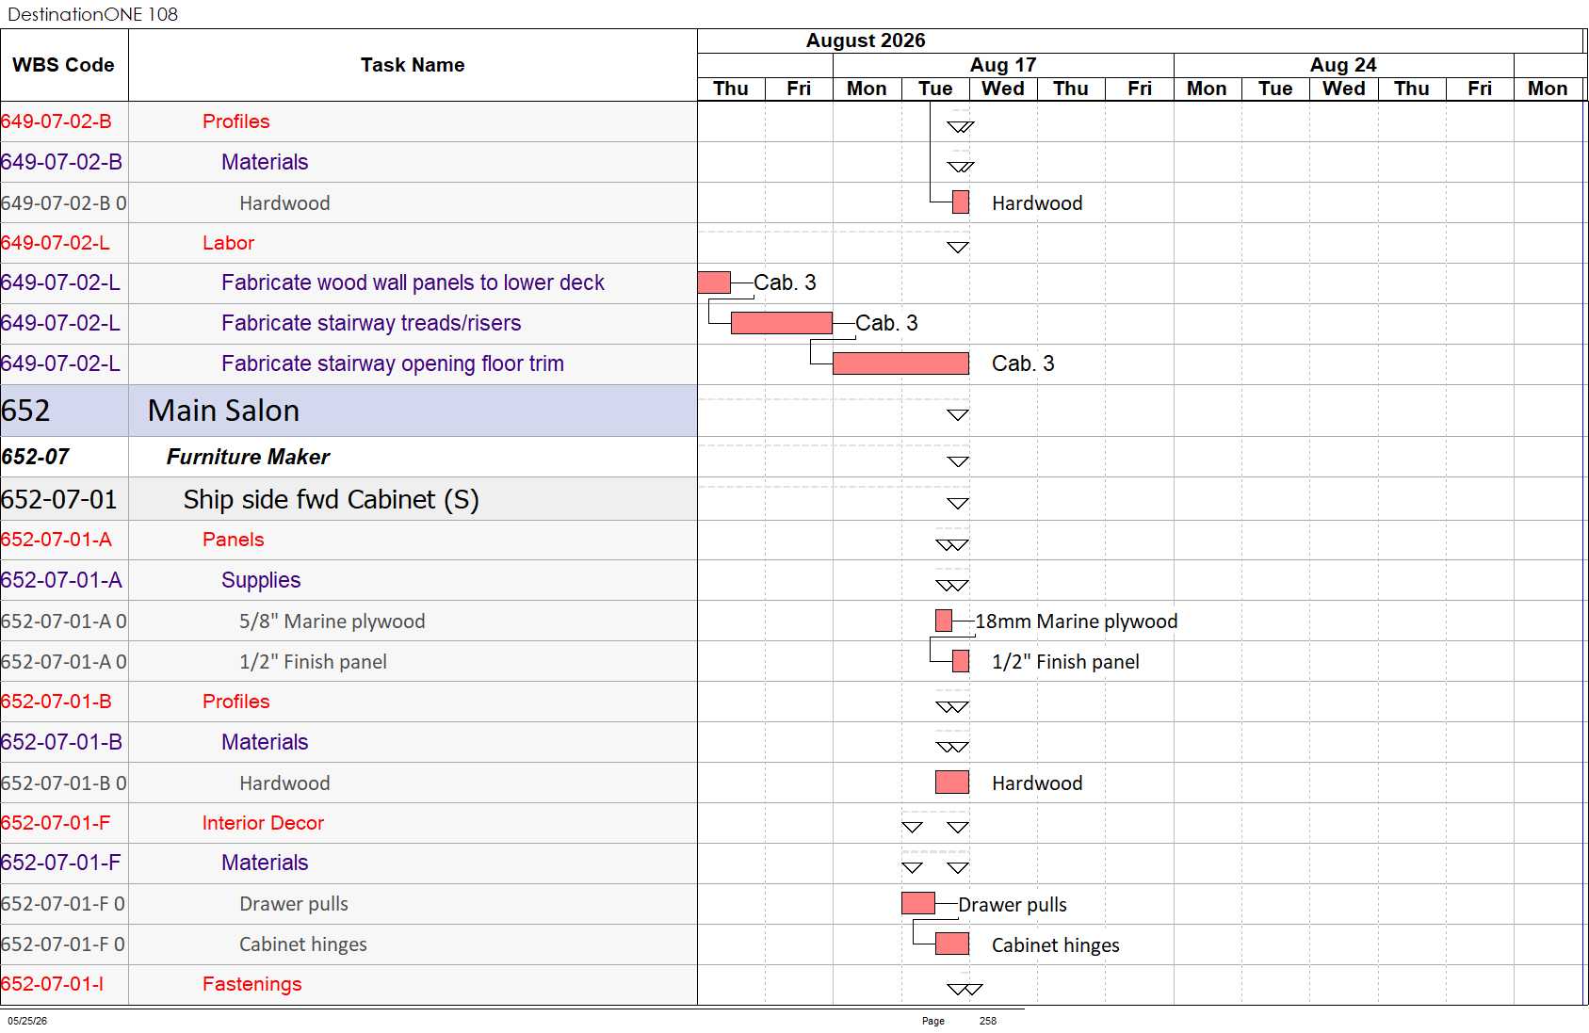Select the Furniture Maker task name
Screen dimensions: 1589x1033
coord(248,457)
